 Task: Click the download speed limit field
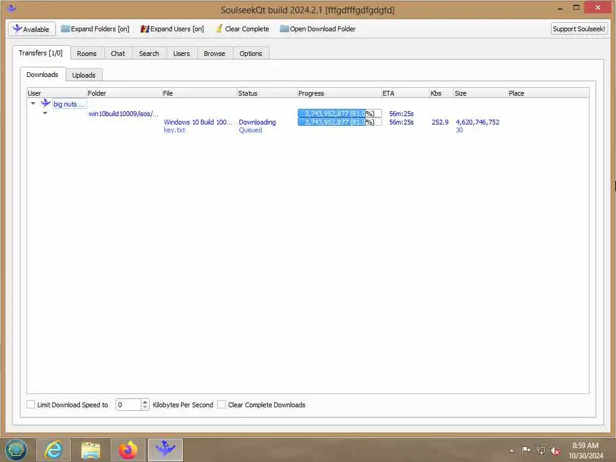pyautogui.click(x=129, y=405)
